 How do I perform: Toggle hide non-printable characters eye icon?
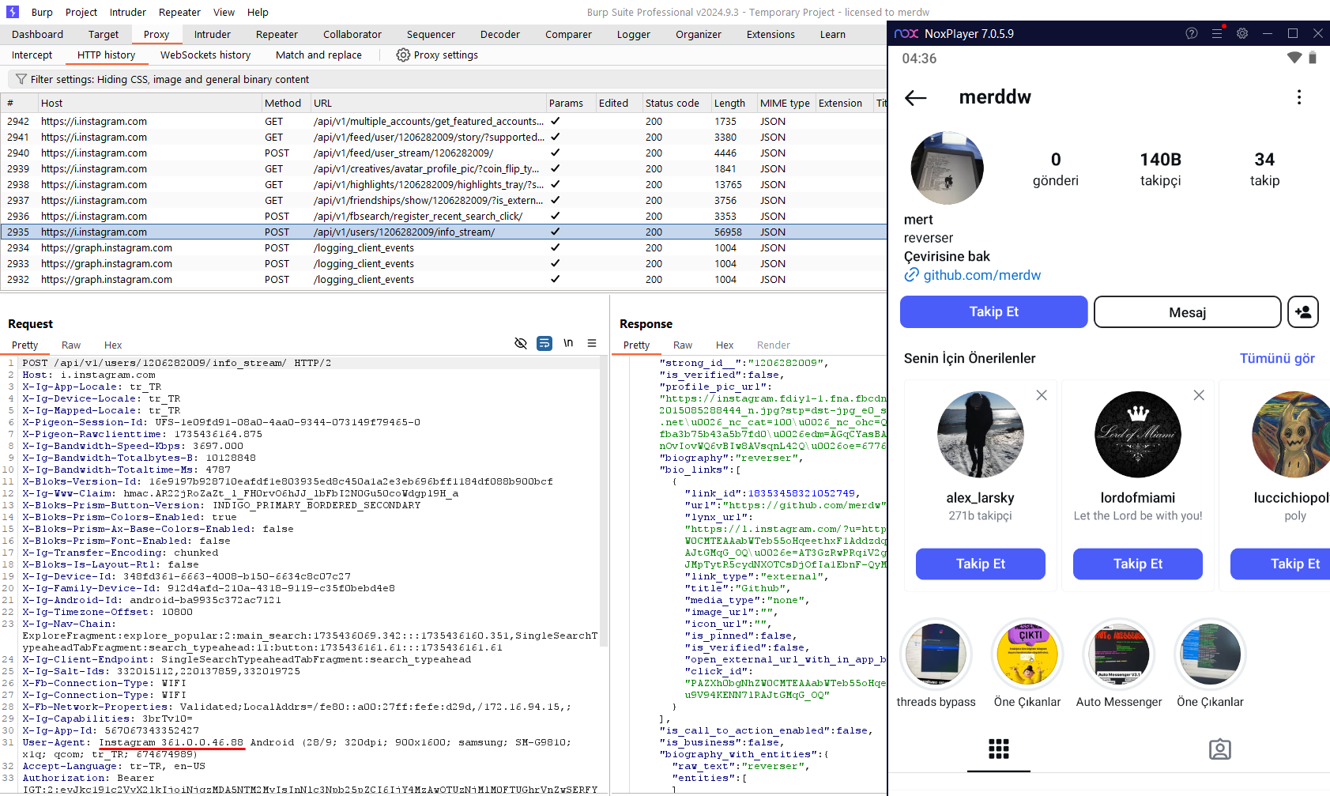521,343
